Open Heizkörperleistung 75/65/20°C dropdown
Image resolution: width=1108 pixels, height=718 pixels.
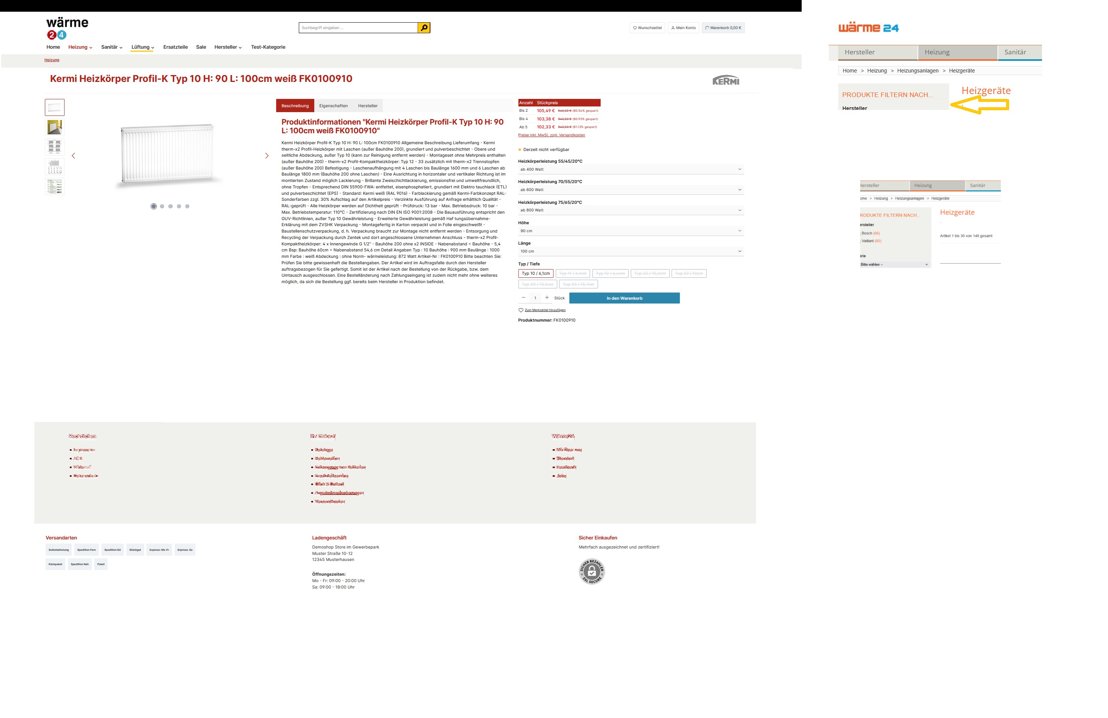pyautogui.click(x=631, y=210)
